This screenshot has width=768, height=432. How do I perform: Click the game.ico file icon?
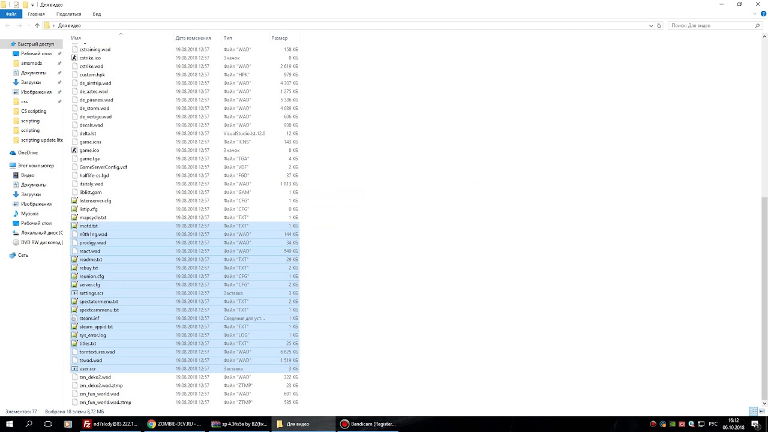[74, 151]
